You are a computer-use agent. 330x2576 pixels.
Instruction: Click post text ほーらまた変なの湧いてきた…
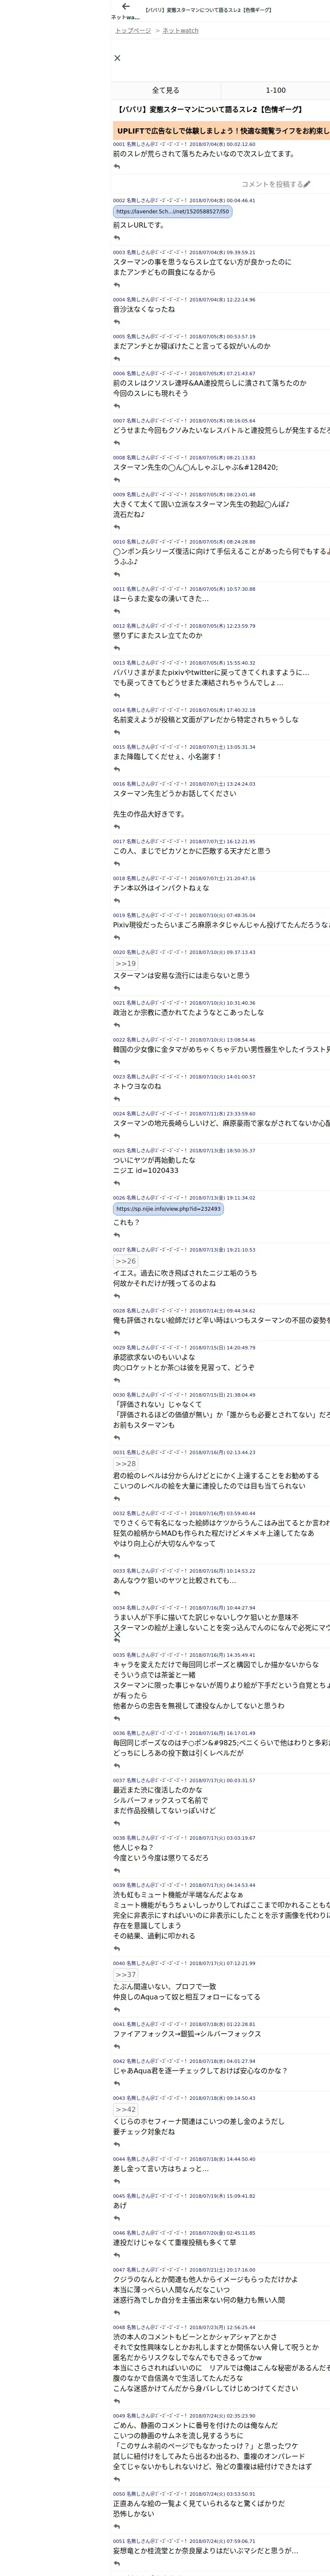click(161, 598)
